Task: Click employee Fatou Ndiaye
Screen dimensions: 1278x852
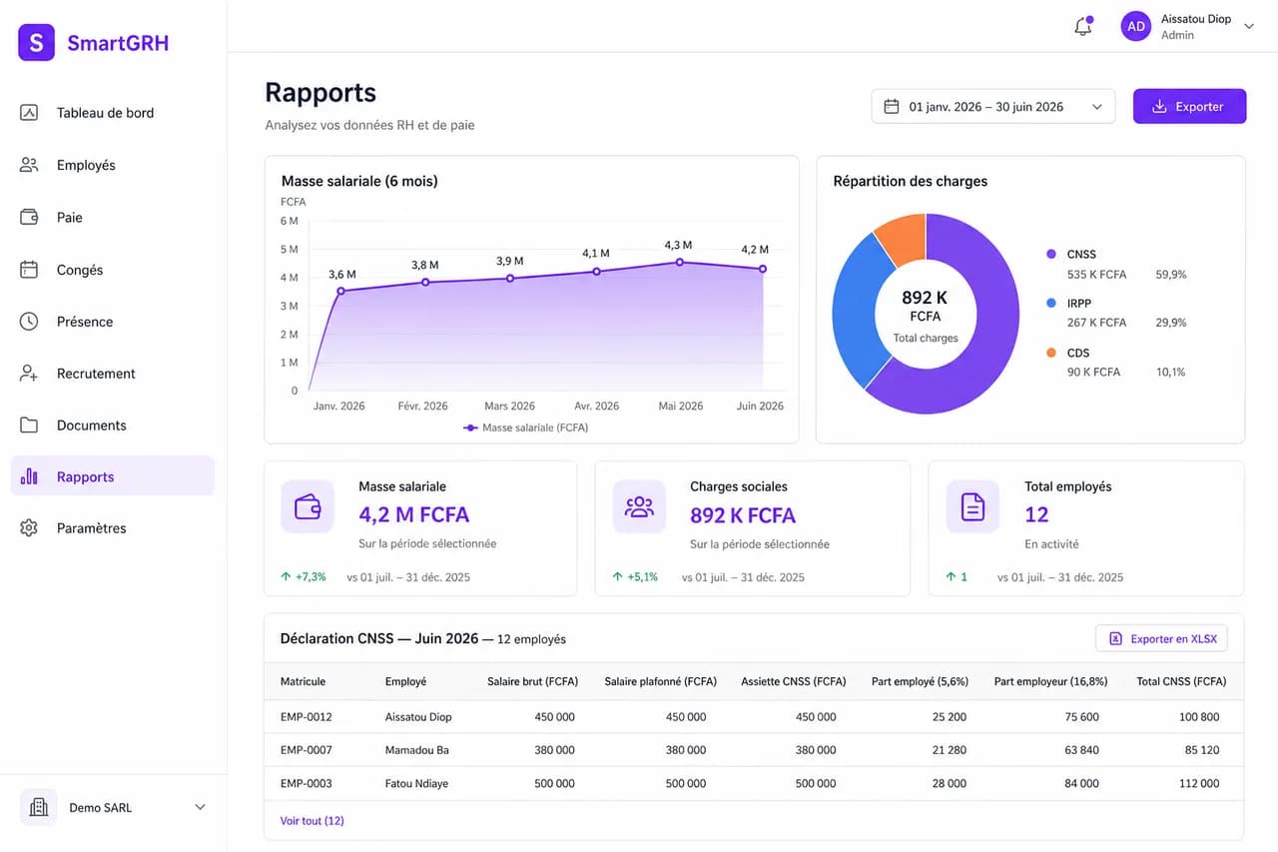Action: pyautogui.click(x=416, y=783)
